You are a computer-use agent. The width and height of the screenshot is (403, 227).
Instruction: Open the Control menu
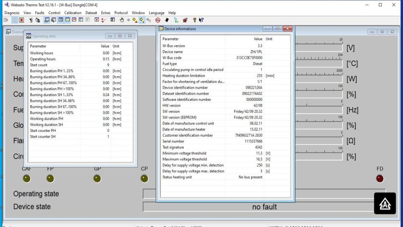coord(54,13)
